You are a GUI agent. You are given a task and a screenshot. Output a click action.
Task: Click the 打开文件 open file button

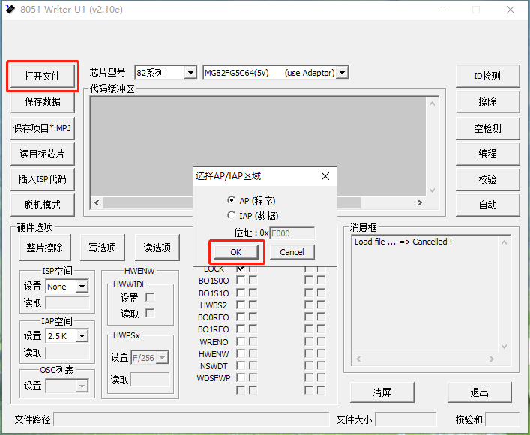[x=42, y=76]
